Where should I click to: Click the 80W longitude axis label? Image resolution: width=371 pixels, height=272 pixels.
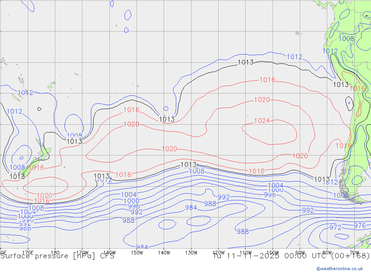coord(327,253)
